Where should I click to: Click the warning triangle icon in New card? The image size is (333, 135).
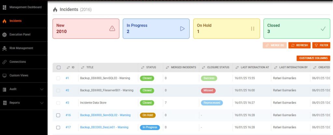(112, 28)
